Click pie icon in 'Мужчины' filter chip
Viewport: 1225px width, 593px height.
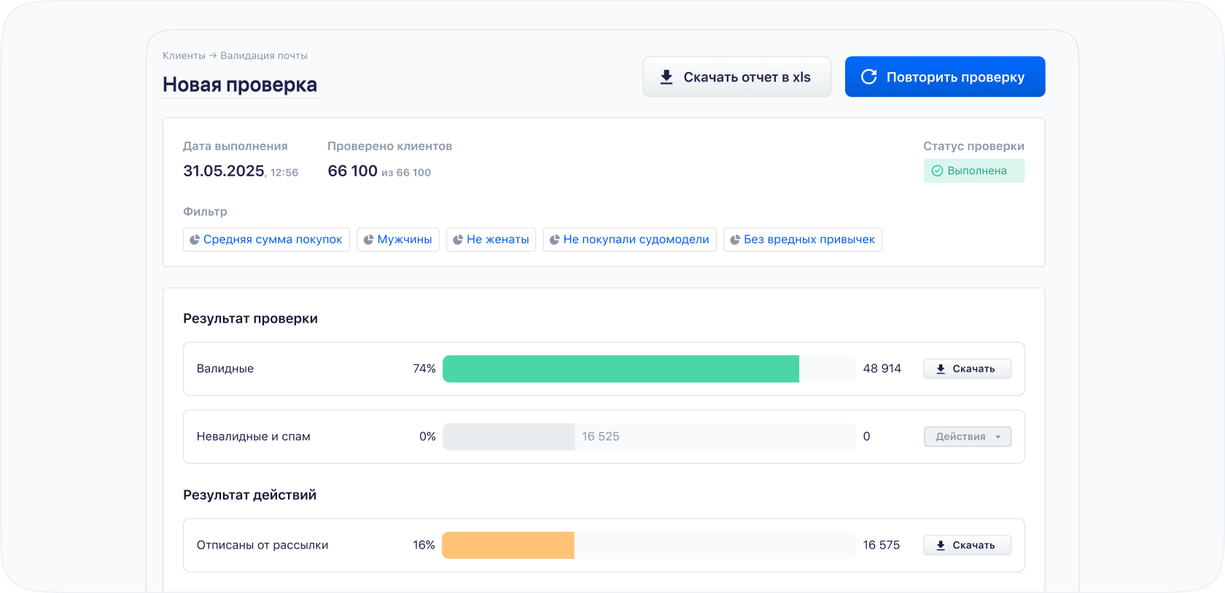tap(368, 240)
